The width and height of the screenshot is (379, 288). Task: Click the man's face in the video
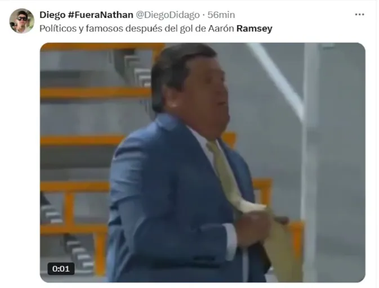[208, 93]
